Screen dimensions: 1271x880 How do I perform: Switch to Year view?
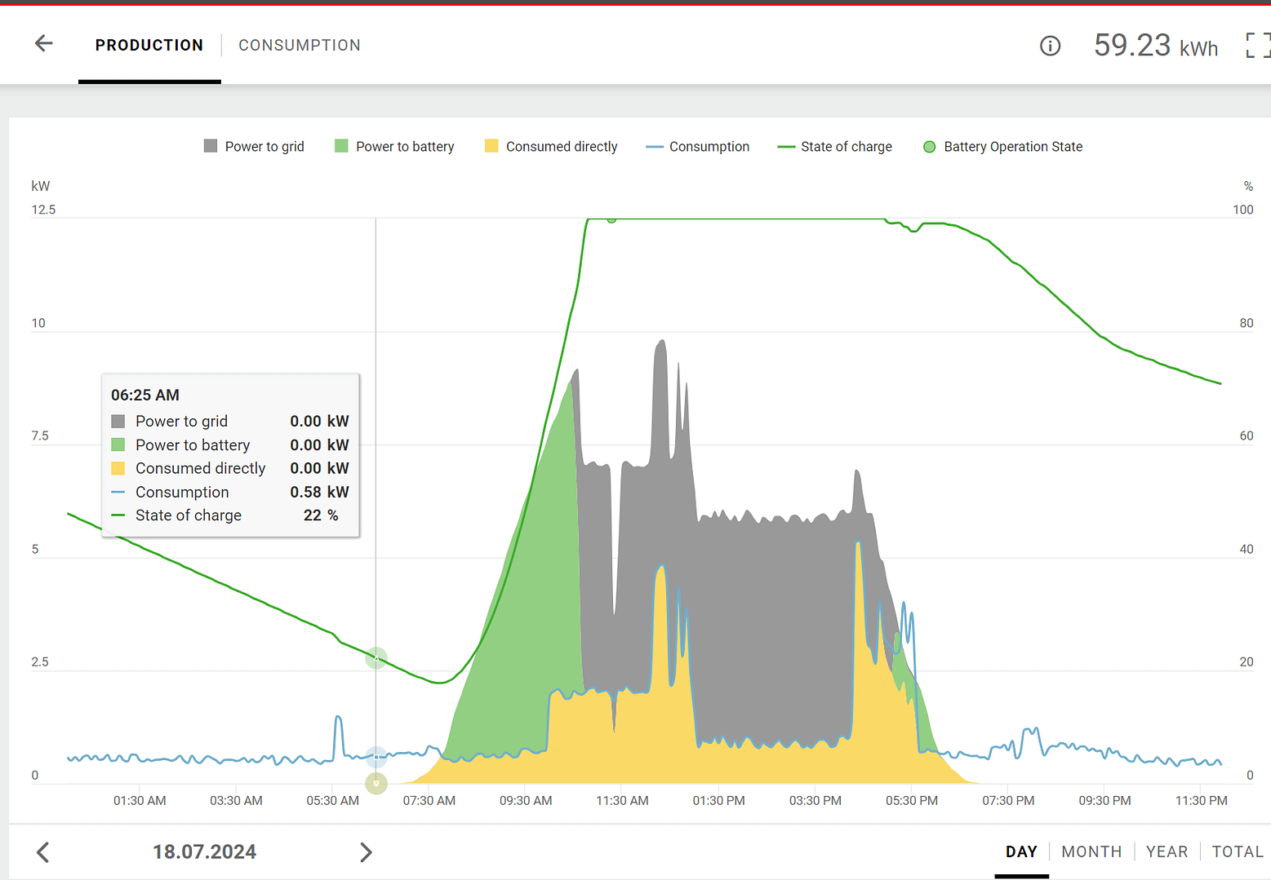(1167, 851)
